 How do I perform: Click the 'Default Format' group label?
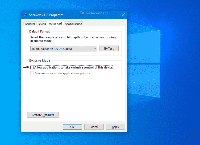tap(39, 31)
